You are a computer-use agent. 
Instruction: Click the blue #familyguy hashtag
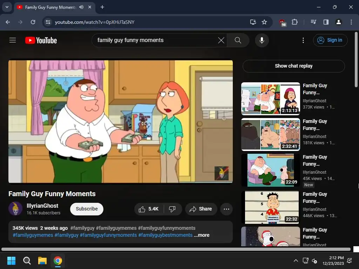66,235
